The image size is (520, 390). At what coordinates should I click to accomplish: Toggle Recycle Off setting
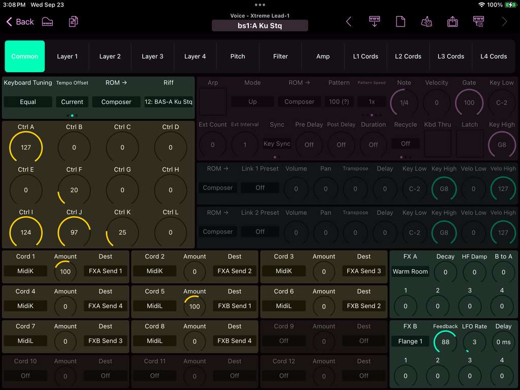click(x=405, y=144)
